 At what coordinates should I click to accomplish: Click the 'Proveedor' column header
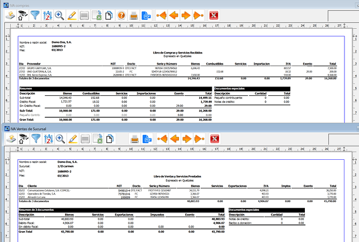[34, 64]
